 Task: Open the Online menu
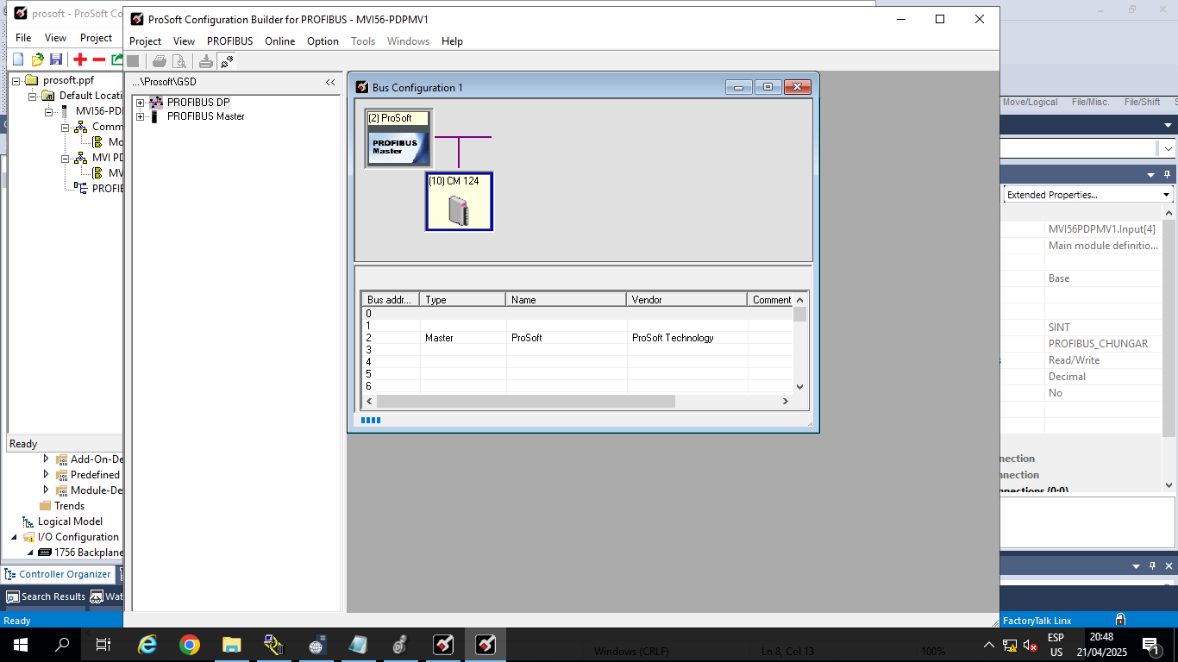(279, 41)
